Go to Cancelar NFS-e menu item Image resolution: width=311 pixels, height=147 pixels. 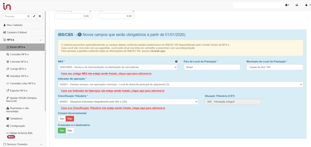click(19, 62)
